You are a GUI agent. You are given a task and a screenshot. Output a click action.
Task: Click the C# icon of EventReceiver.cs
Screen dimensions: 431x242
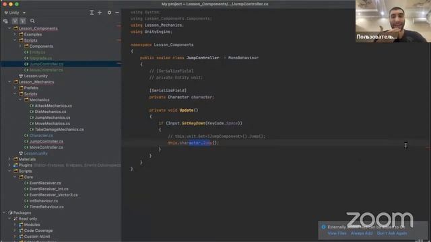click(26, 183)
